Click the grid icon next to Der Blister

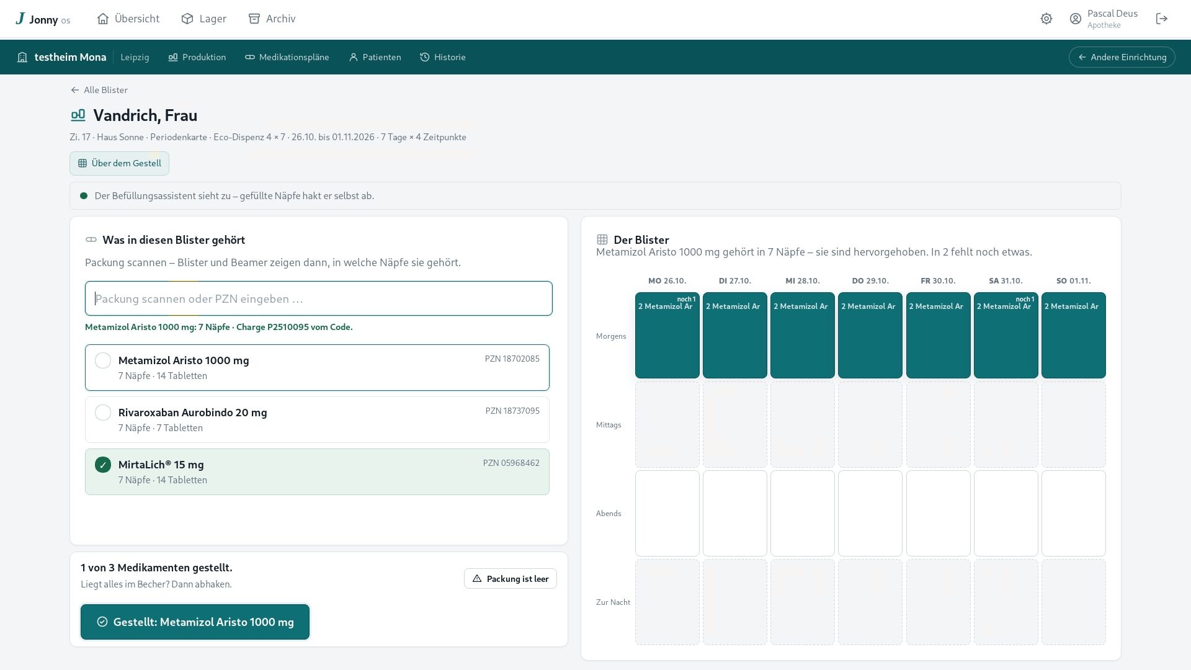point(602,239)
